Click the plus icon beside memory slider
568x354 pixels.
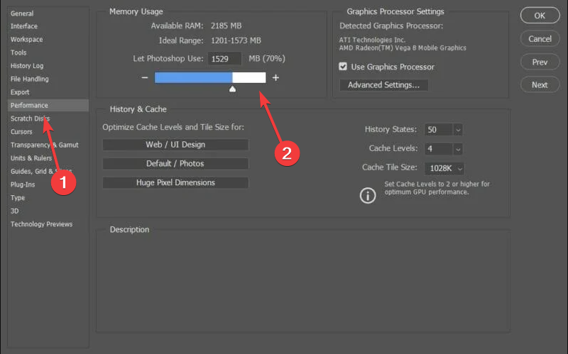[275, 77]
